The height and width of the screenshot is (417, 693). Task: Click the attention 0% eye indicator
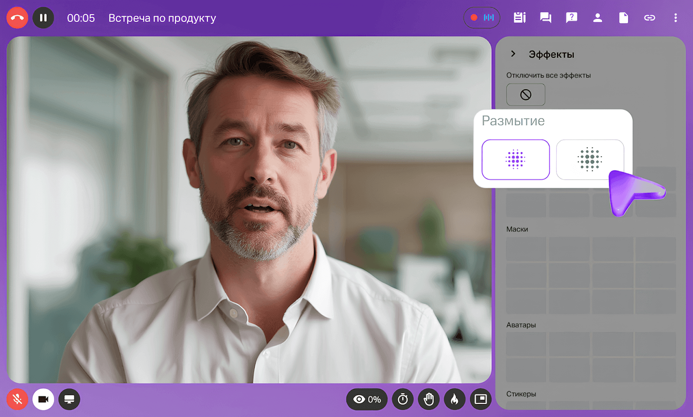(x=367, y=399)
